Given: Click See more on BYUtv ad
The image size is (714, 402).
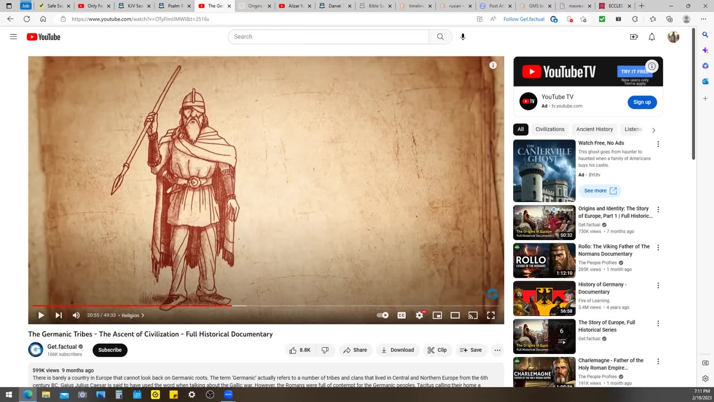Looking at the screenshot, I should (600, 191).
